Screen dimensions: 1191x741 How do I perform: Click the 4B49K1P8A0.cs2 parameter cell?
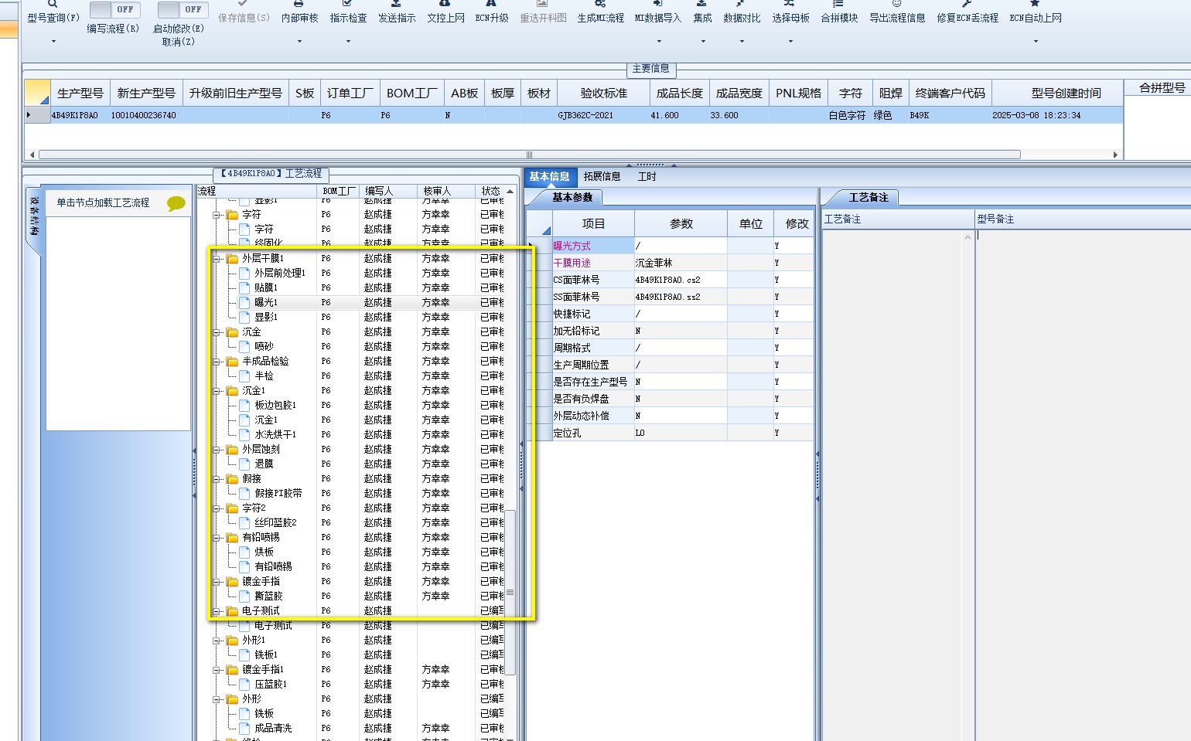tap(681, 280)
